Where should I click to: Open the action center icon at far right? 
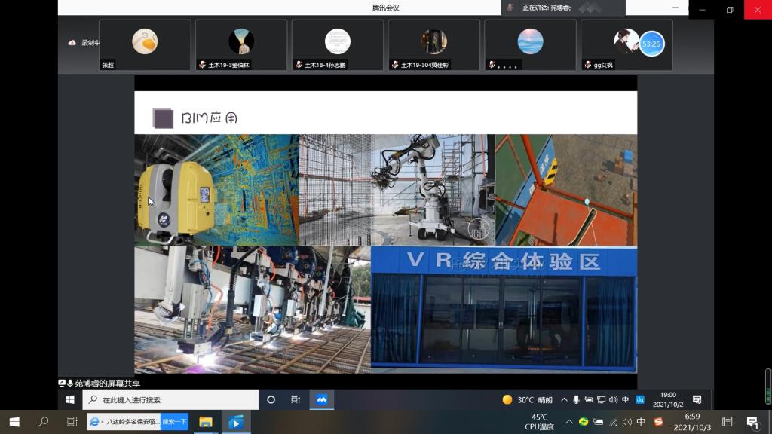pyautogui.click(x=752, y=422)
